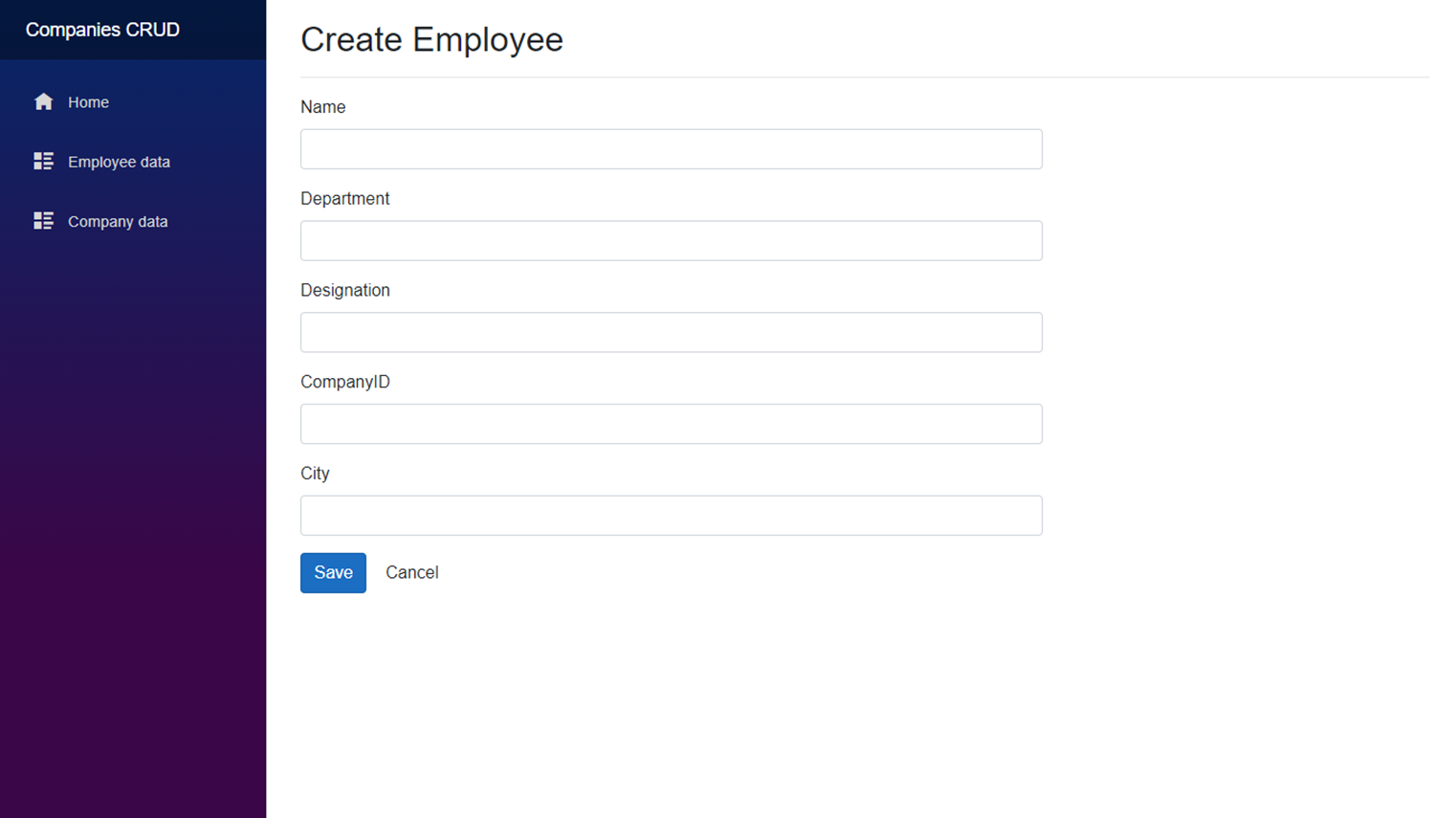Focus the Designation text box
Screen dimensions: 1455x818
pyautogui.click(x=671, y=332)
